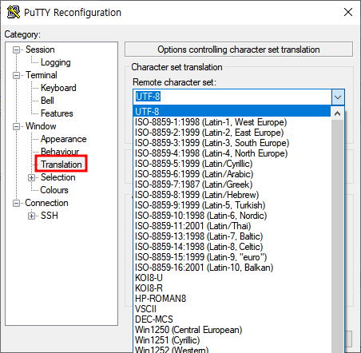Open Bell settings category
This screenshot has height=353, width=361.
(47, 101)
